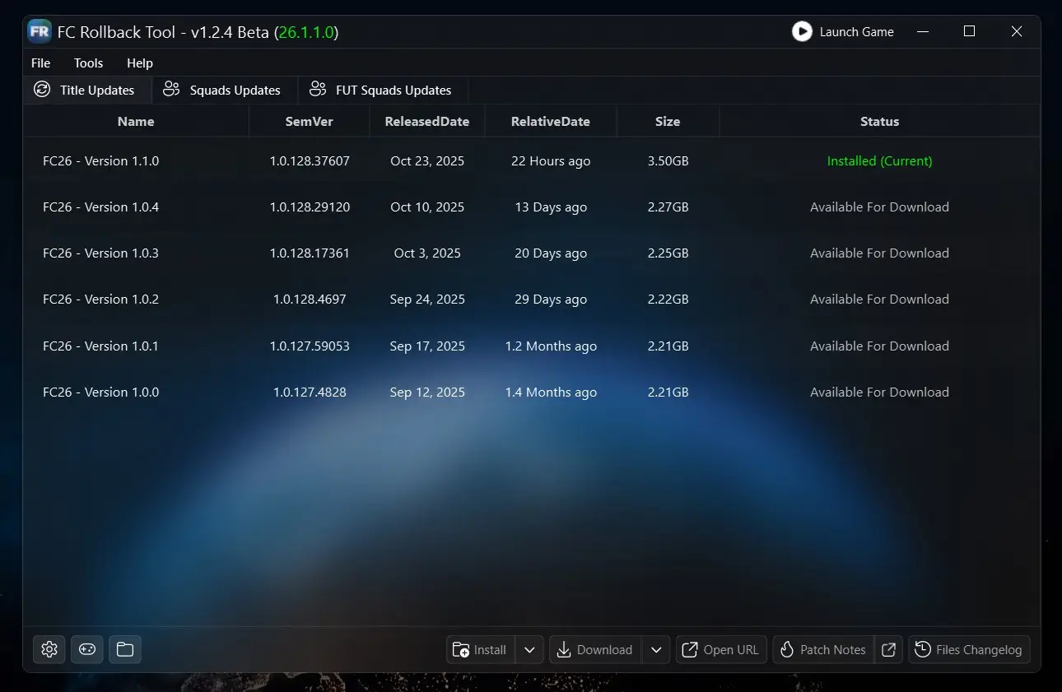
Task: View Patch Notes with flame icon
Action: [x=822, y=649]
